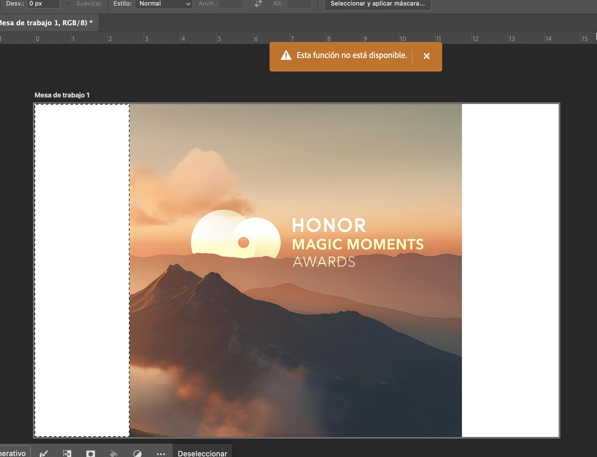This screenshot has width=597, height=457.
Task: Click the Alt. height input field
Action: click(x=299, y=4)
